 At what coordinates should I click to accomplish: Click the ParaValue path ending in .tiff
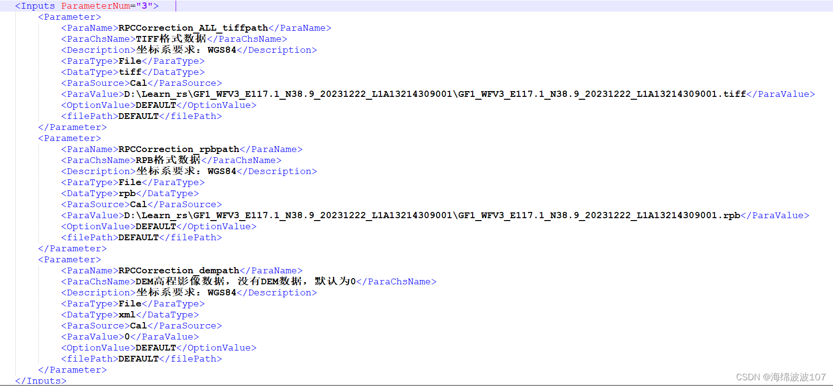tap(435, 94)
